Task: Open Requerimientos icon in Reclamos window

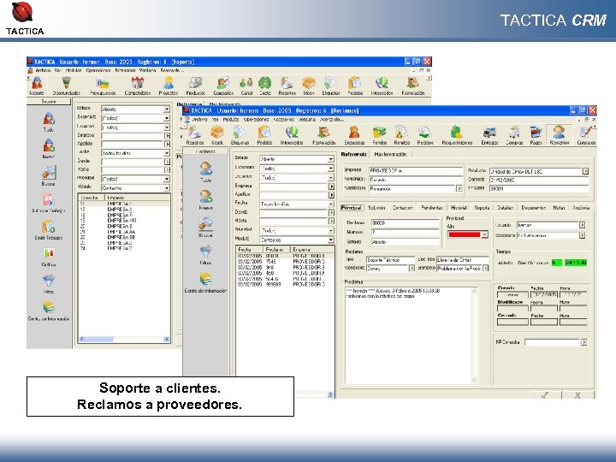Action: 457,135
